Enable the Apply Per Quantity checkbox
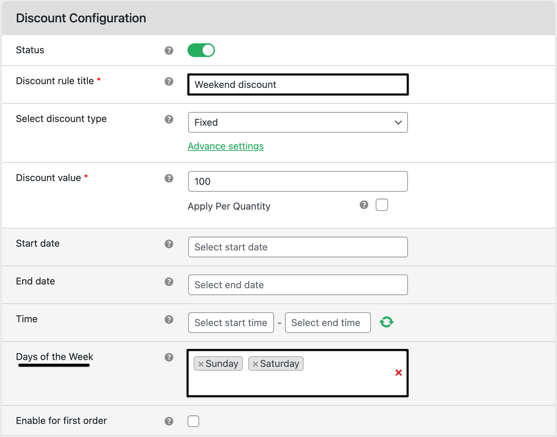557x437 pixels. pyautogui.click(x=382, y=205)
